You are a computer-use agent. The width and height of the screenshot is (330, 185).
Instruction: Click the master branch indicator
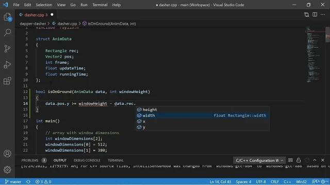[13, 181]
